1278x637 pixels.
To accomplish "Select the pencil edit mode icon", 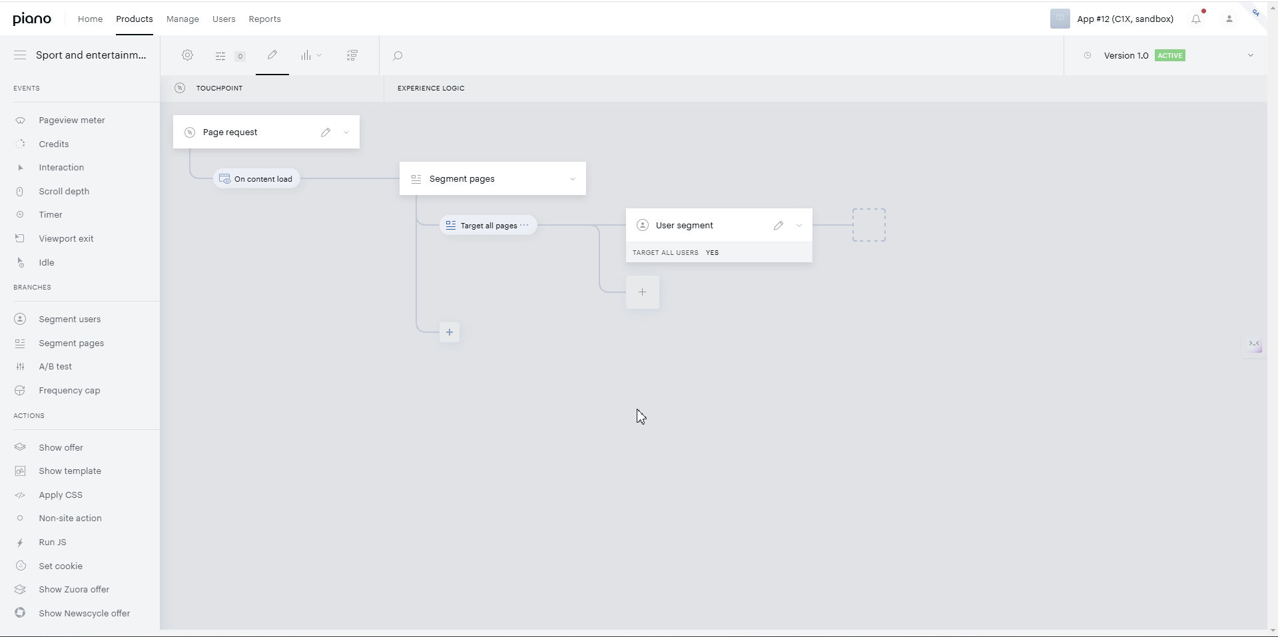I will (x=272, y=55).
